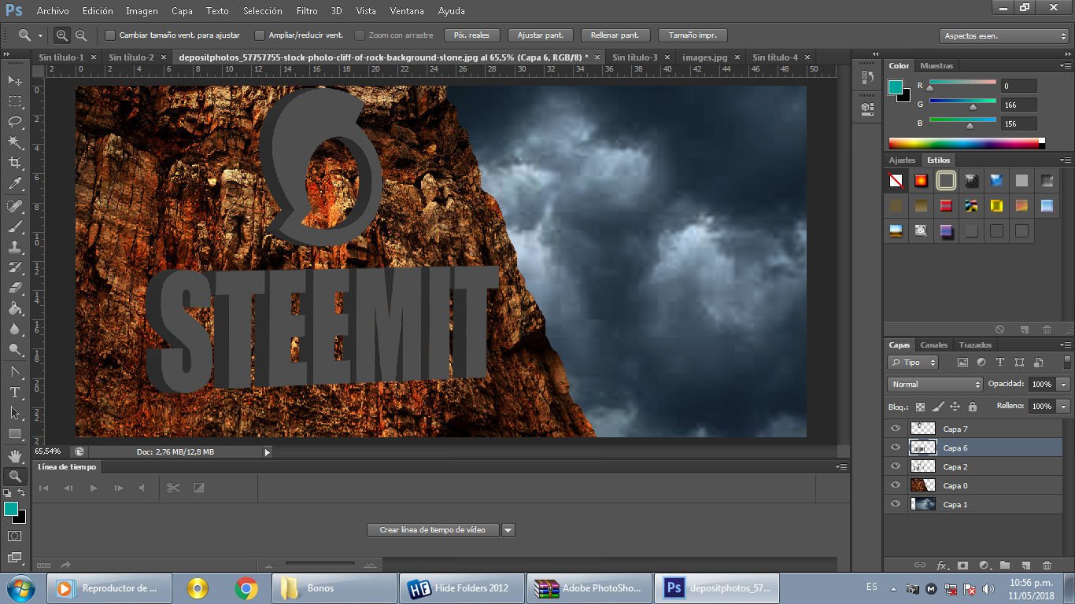Select the Brush tool
The height and width of the screenshot is (604, 1075).
click(15, 226)
